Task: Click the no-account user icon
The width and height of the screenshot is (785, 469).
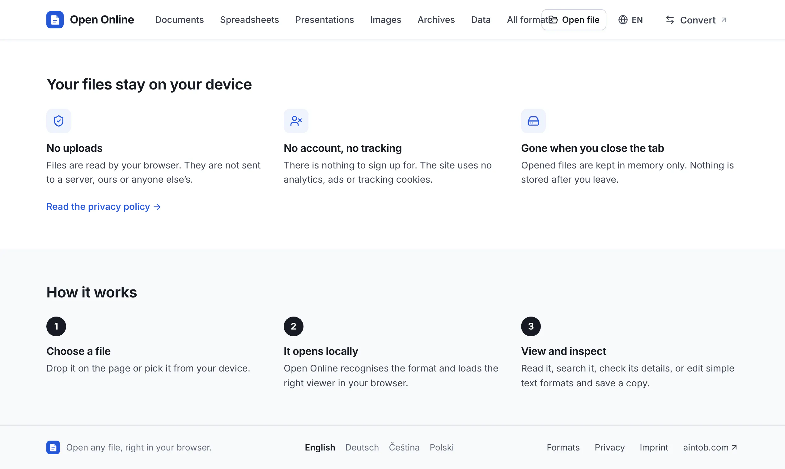Action: pos(296,121)
